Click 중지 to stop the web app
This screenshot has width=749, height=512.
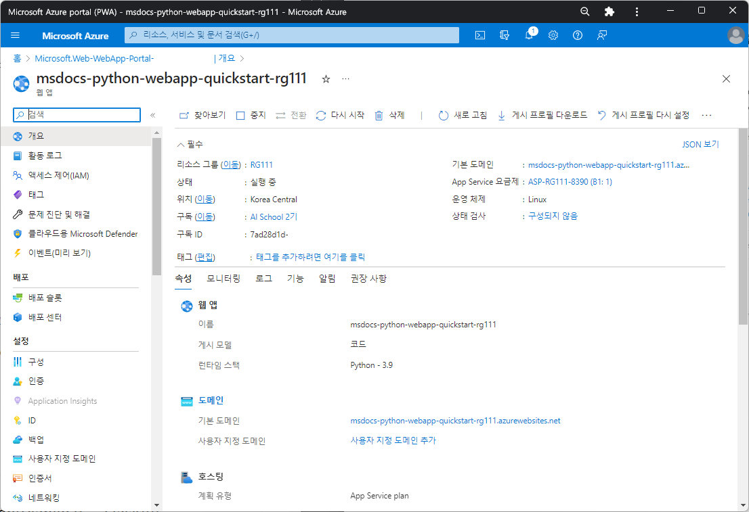[251, 116]
